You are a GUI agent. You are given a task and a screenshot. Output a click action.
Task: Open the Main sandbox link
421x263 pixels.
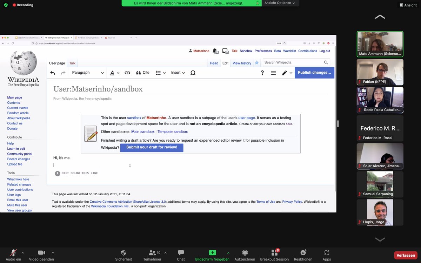coord(143,132)
